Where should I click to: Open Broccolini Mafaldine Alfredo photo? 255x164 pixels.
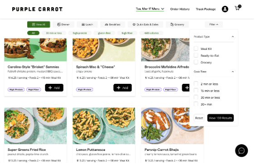(165, 50)
